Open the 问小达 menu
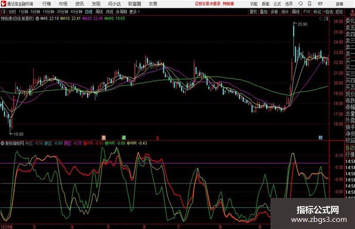The image size is (355, 229). (114, 4)
